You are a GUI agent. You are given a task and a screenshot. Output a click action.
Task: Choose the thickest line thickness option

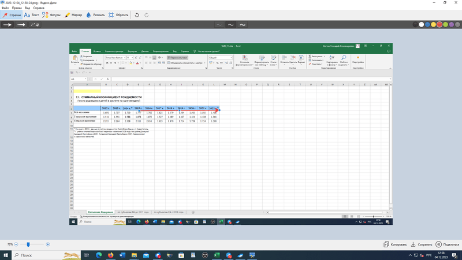point(243,25)
